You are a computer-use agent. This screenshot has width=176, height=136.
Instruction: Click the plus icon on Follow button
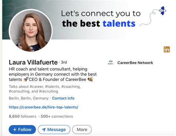(x=15, y=130)
